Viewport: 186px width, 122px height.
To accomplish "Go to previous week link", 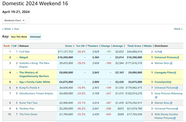I will [7, 29].
